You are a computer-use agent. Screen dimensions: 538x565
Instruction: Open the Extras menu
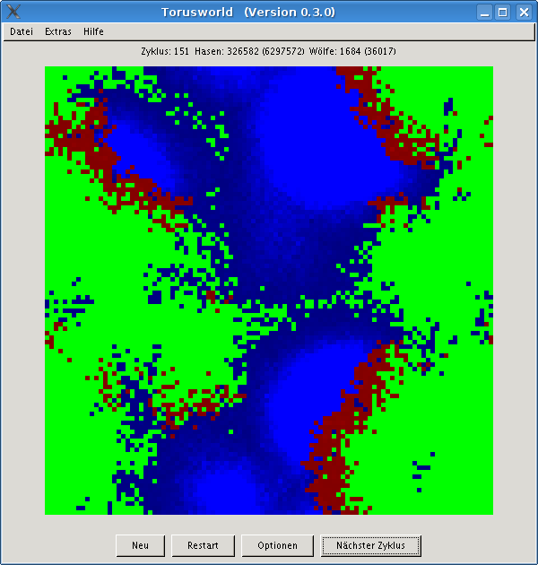pyautogui.click(x=57, y=31)
